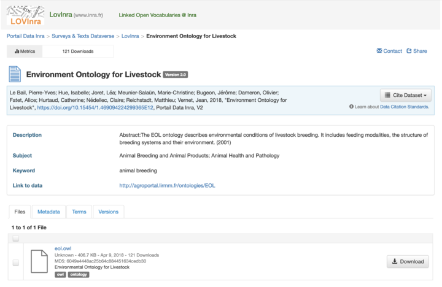Tick the select-all files checkbox in header
Image resolution: width=442 pixels, height=287 pixels.
(16, 239)
